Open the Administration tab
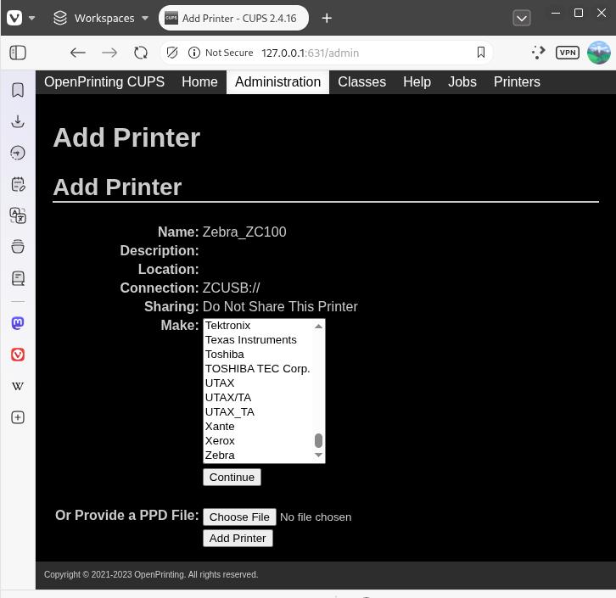Image resolution: width=616 pixels, height=598 pixels. (277, 82)
